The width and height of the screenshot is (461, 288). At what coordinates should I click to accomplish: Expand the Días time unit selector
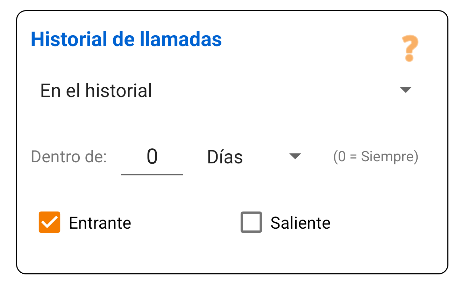point(295,156)
